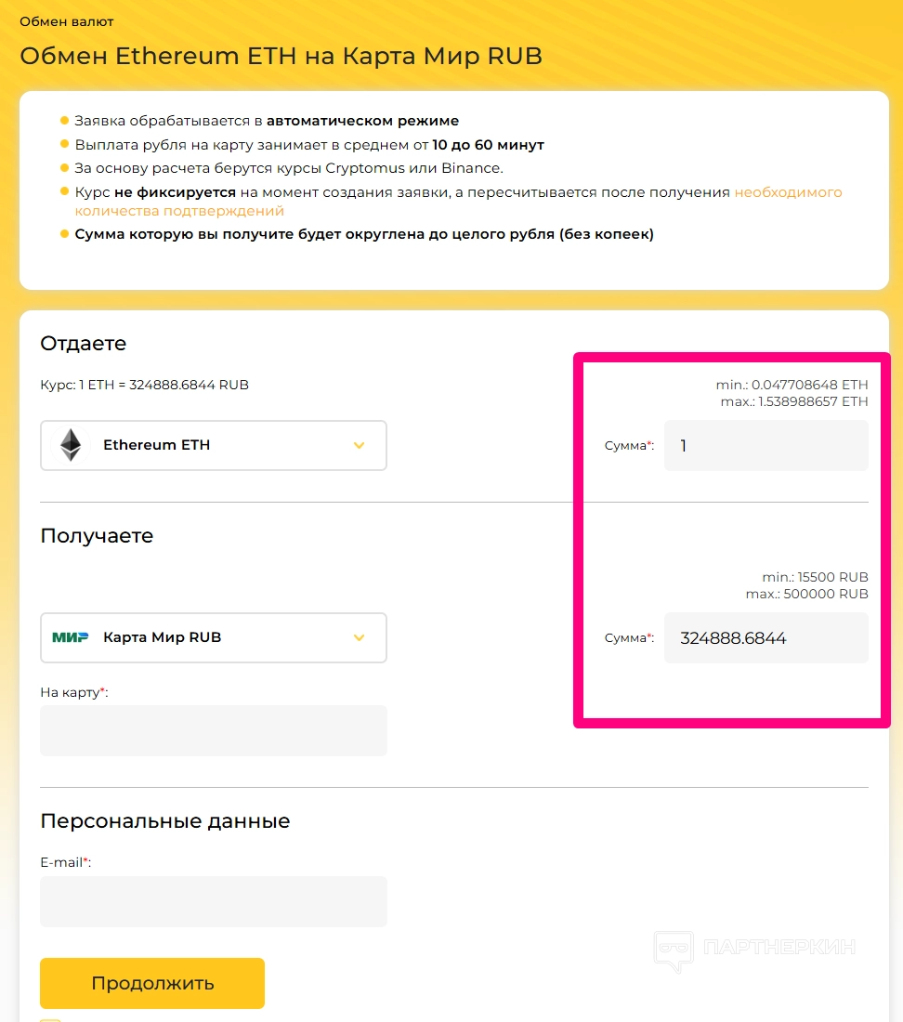Select the max.: 1.538988657 ETH text
This screenshot has height=1022, width=903.
[794, 401]
